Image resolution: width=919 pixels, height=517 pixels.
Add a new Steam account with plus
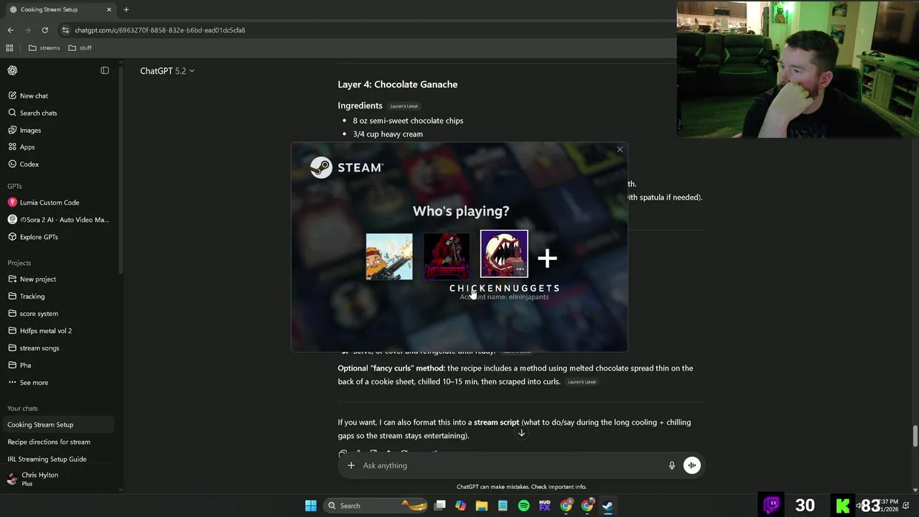coord(547,258)
